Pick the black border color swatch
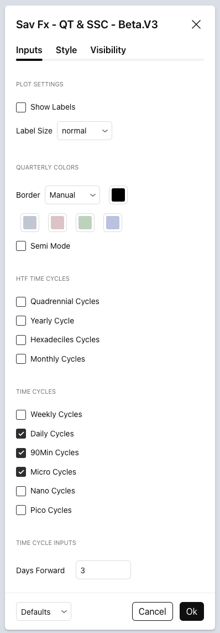This screenshot has width=220, height=633. (118, 195)
